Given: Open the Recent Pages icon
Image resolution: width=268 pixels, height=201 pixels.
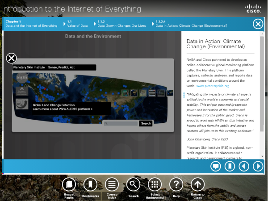Looking at the screenshot, I should tap(69, 184).
